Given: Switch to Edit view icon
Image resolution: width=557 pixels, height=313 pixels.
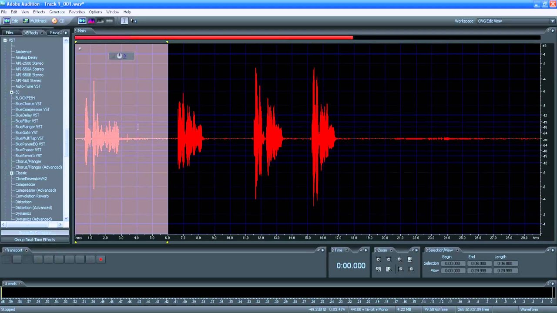Looking at the screenshot, I should click(7, 21).
